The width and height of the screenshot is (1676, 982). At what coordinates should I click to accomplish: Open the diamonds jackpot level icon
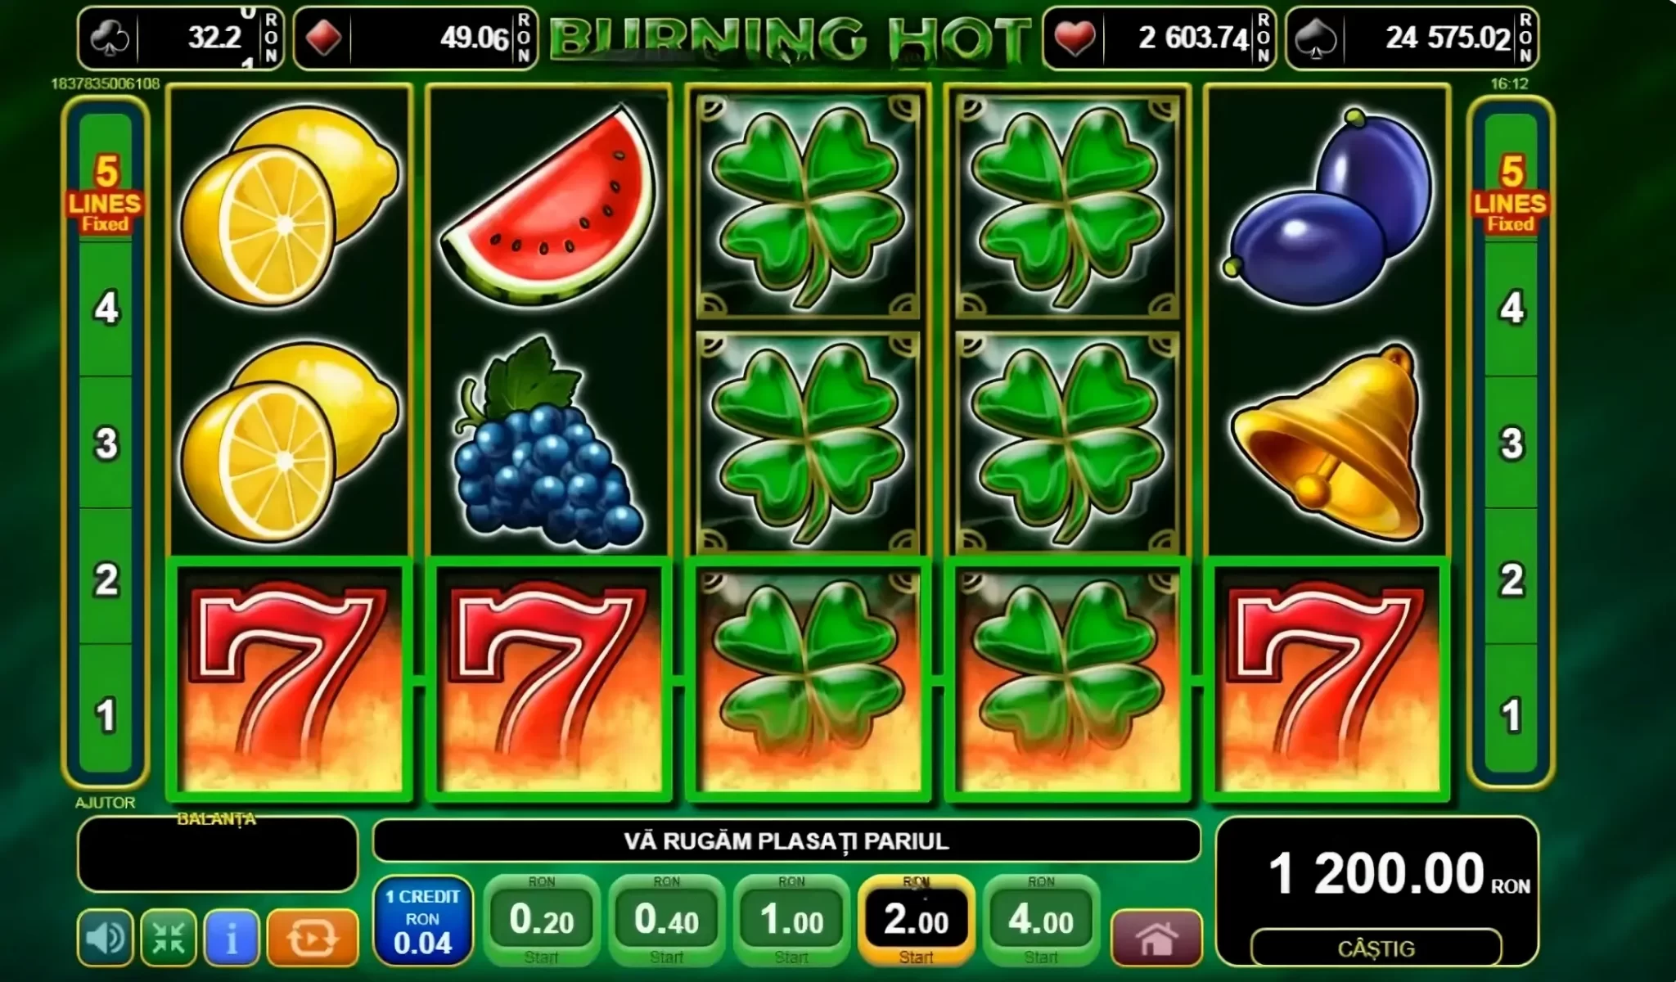tap(322, 38)
